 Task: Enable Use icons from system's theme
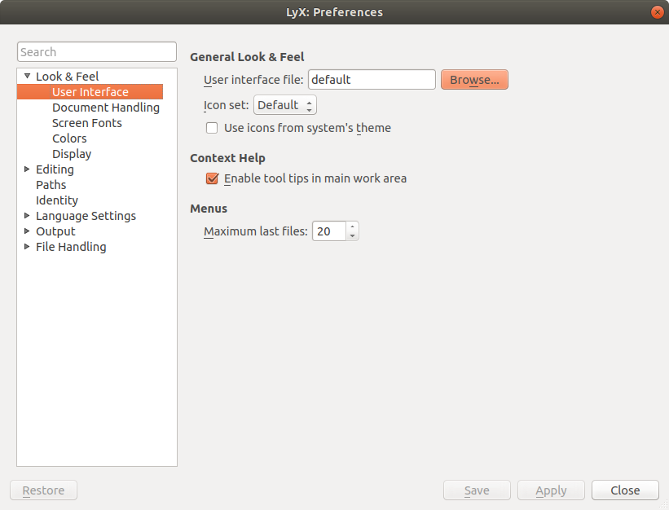pyautogui.click(x=212, y=128)
